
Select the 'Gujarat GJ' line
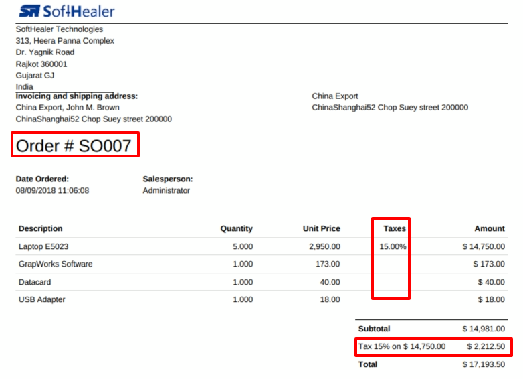(x=35, y=75)
